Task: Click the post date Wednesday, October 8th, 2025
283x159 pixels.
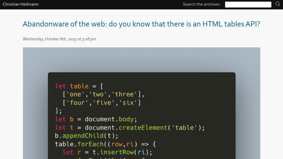Action: (59, 39)
